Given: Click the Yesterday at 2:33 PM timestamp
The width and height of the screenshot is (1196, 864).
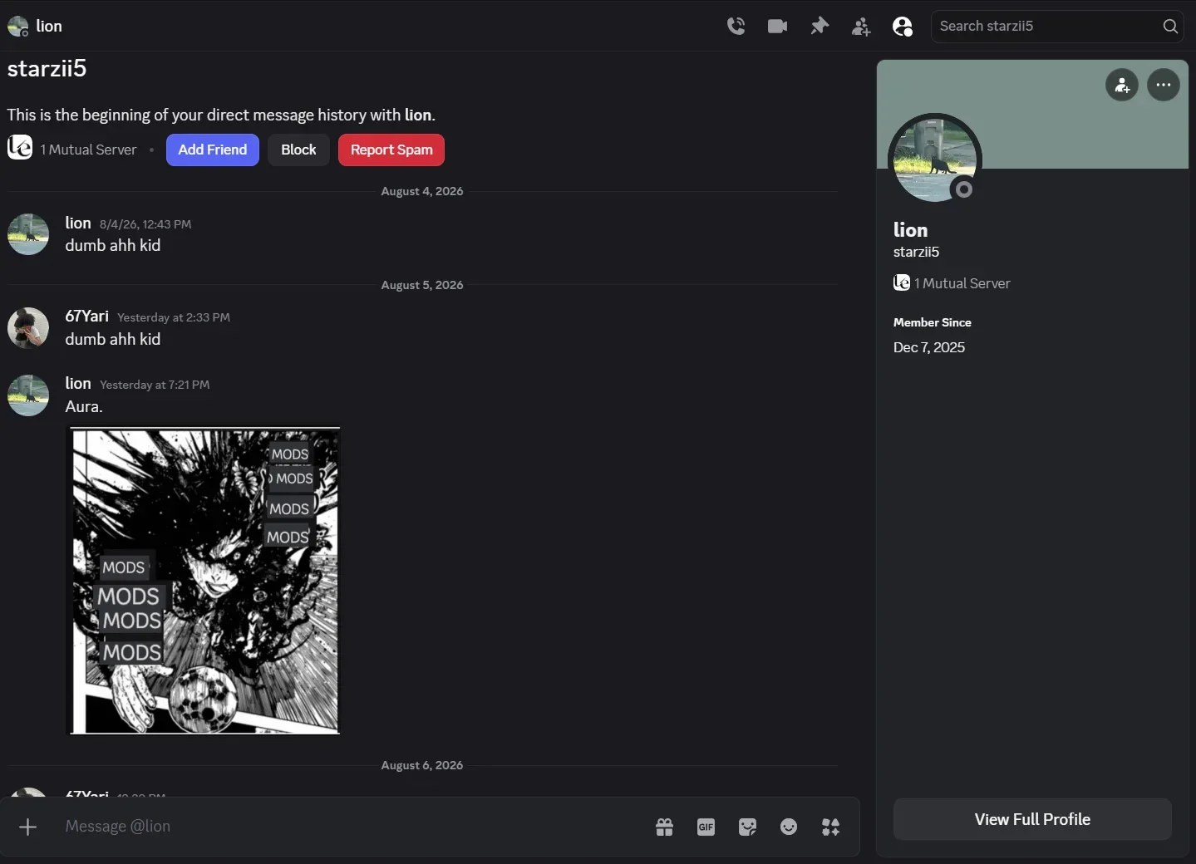Looking at the screenshot, I should 174,317.
